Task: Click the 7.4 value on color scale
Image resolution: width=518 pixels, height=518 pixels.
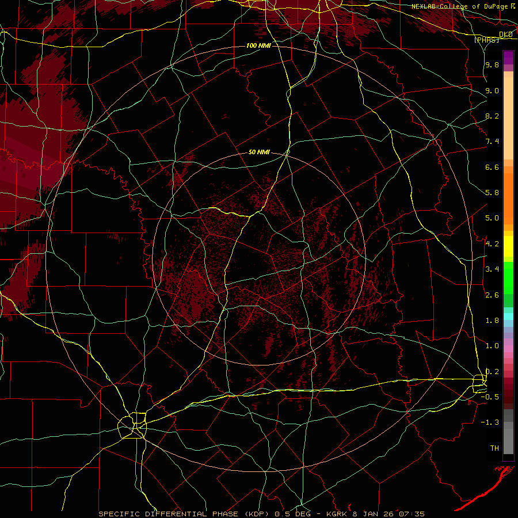Action: coord(492,142)
